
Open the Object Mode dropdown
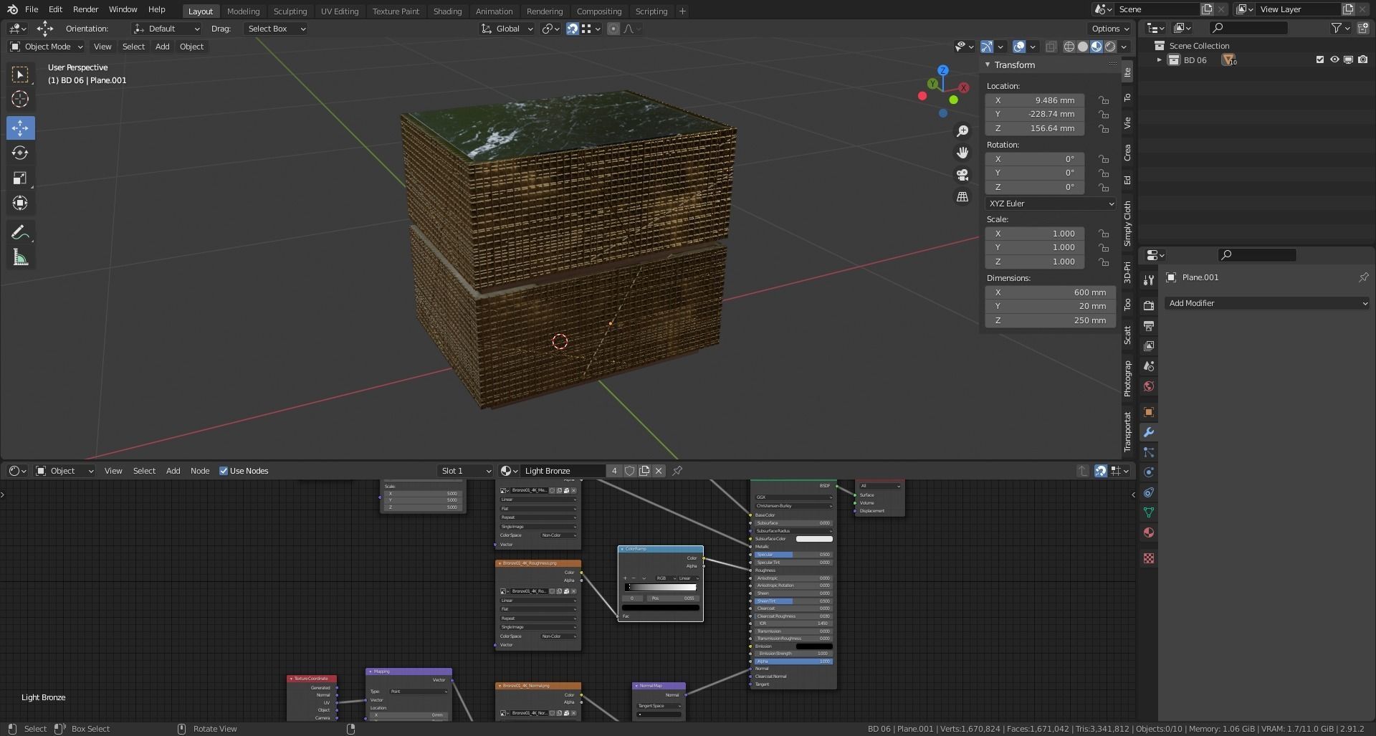[47, 47]
